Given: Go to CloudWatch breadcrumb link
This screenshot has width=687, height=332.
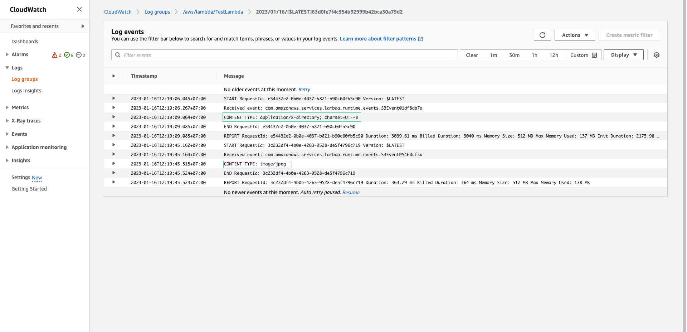Looking at the screenshot, I should click(118, 12).
